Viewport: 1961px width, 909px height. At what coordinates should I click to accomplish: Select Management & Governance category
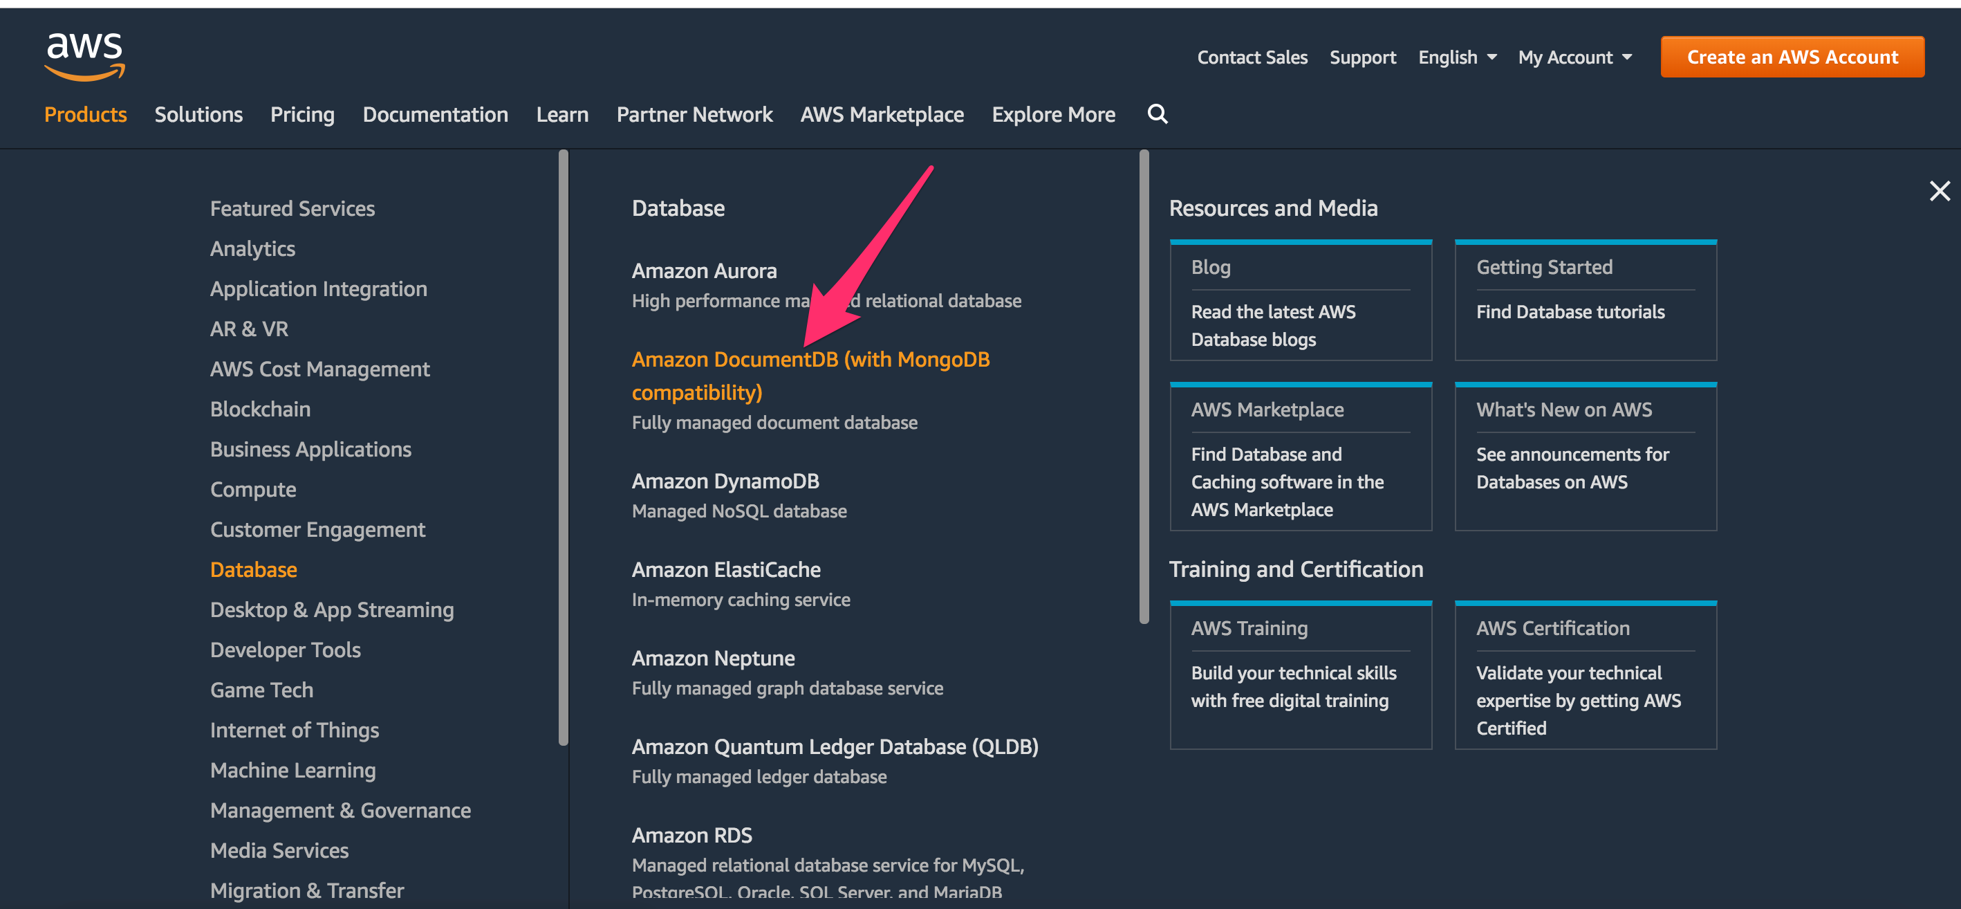tap(340, 811)
